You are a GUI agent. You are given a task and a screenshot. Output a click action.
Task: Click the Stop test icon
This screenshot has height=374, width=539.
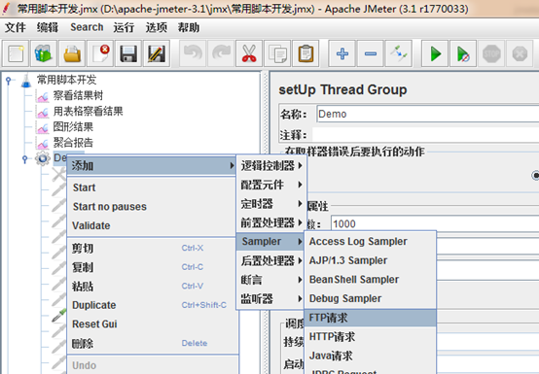coord(491,53)
